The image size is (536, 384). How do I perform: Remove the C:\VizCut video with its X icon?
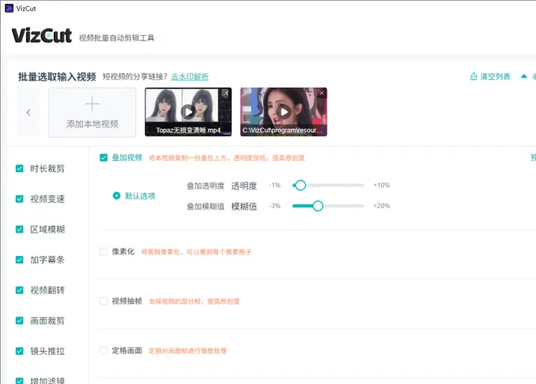click(321, 93)
